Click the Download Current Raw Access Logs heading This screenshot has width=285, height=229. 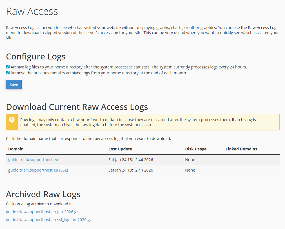coord(77,107)
